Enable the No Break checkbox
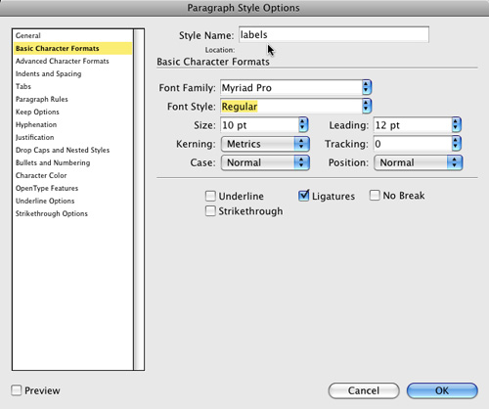This screenshot has width=489, height=409. click(375, 196)
